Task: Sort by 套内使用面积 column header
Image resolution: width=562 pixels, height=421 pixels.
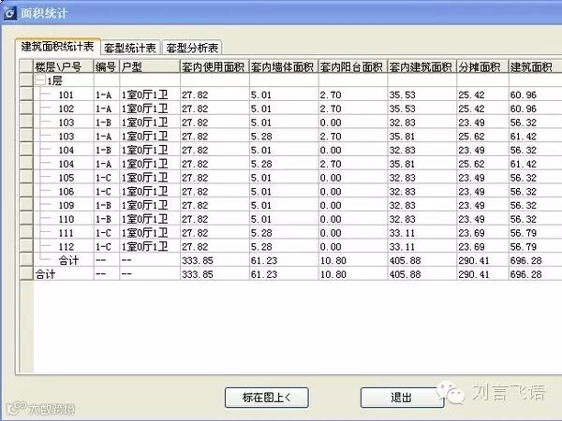Action: (214, 66)
